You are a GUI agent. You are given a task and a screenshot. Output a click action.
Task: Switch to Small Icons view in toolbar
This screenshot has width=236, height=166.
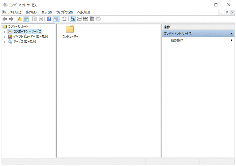point(79,19)
